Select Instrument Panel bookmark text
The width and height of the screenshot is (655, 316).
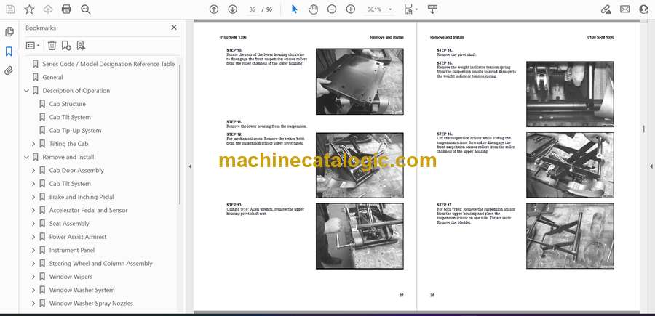[72, 250]
